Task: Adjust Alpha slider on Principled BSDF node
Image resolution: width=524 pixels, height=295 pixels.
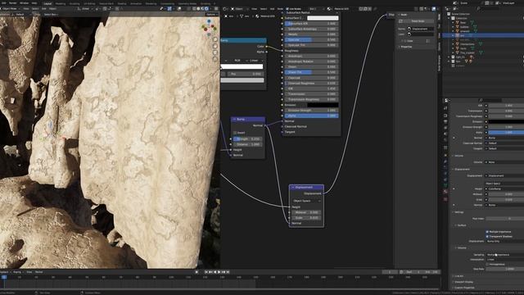Action: pos(311,116)
